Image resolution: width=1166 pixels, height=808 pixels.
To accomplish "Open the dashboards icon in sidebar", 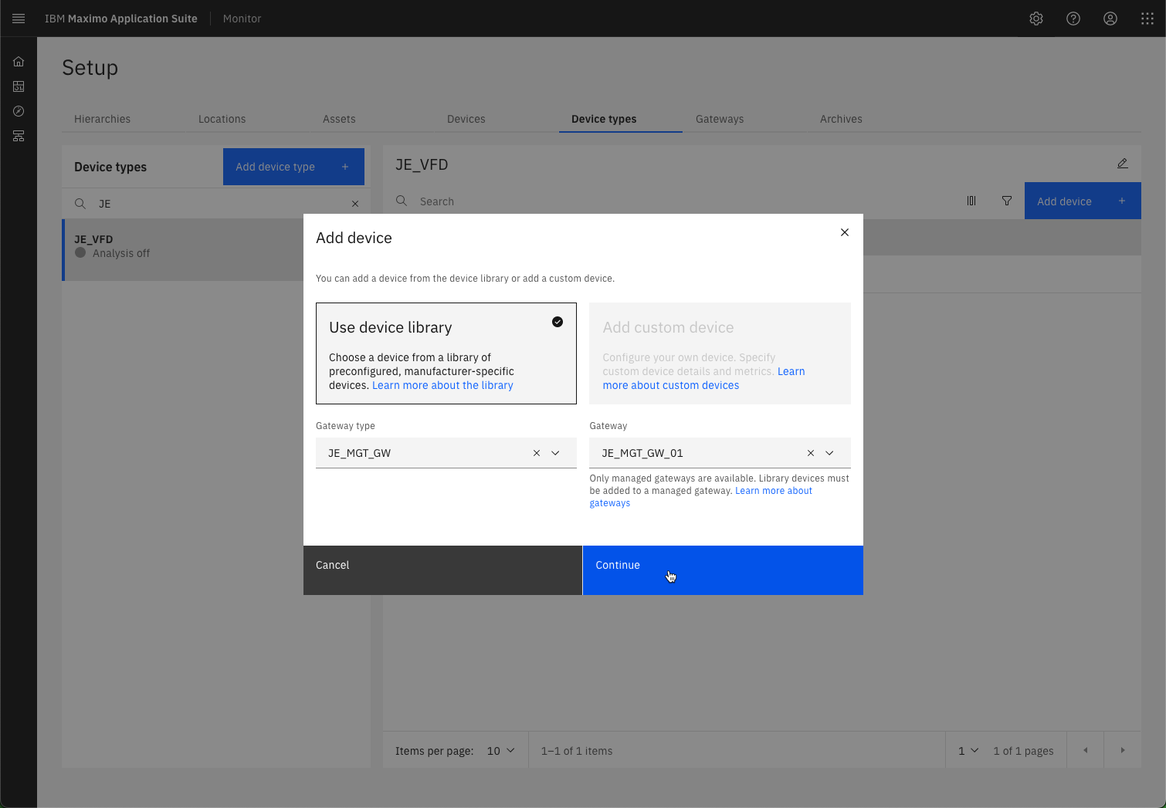I will [19, 86].
